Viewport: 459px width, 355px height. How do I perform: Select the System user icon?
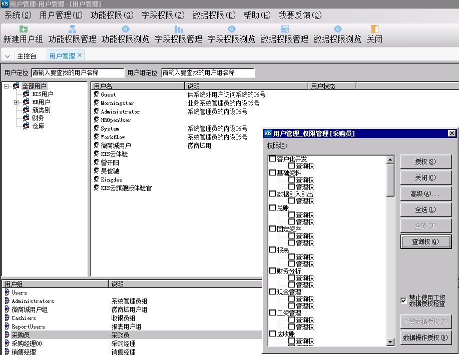[x=96, y=128]
